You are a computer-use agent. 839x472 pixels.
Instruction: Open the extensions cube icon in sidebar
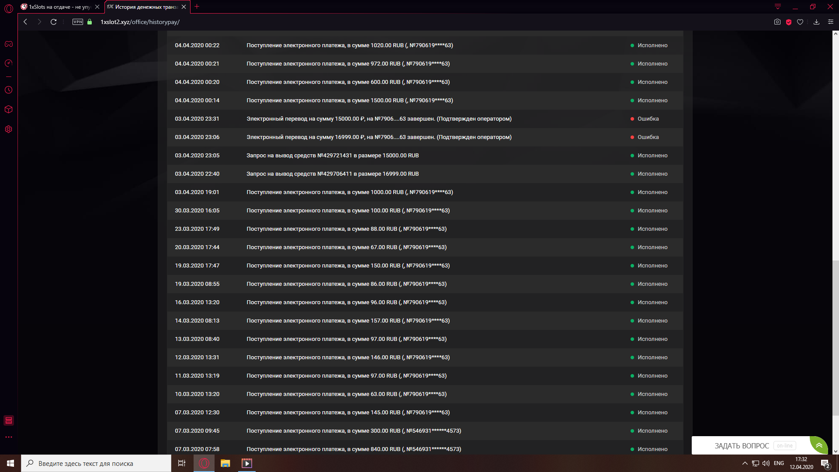point(9,109)
